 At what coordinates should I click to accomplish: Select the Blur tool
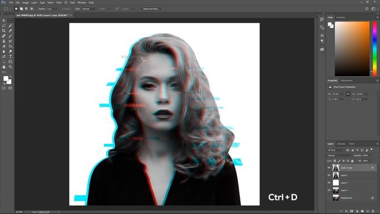click(x=4, y=51)
